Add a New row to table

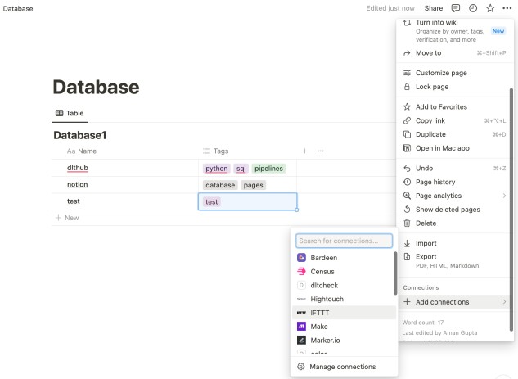click(67, 218)
